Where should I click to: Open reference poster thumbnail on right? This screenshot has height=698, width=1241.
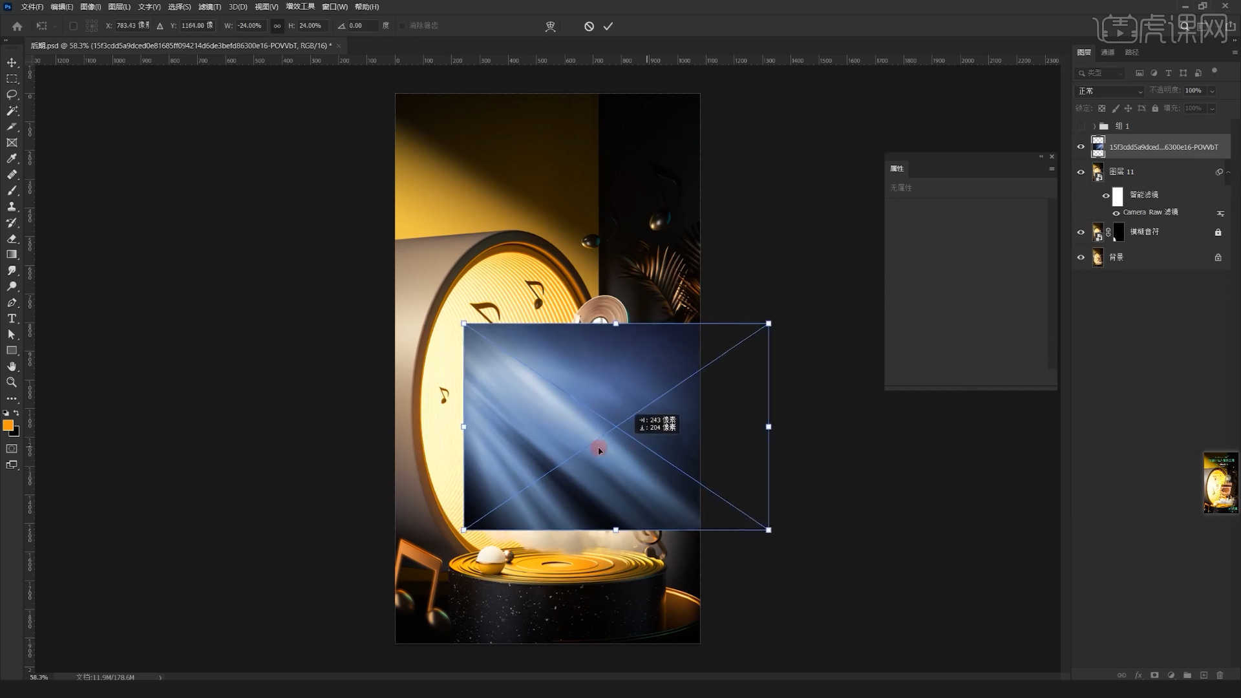(1220, 483)
